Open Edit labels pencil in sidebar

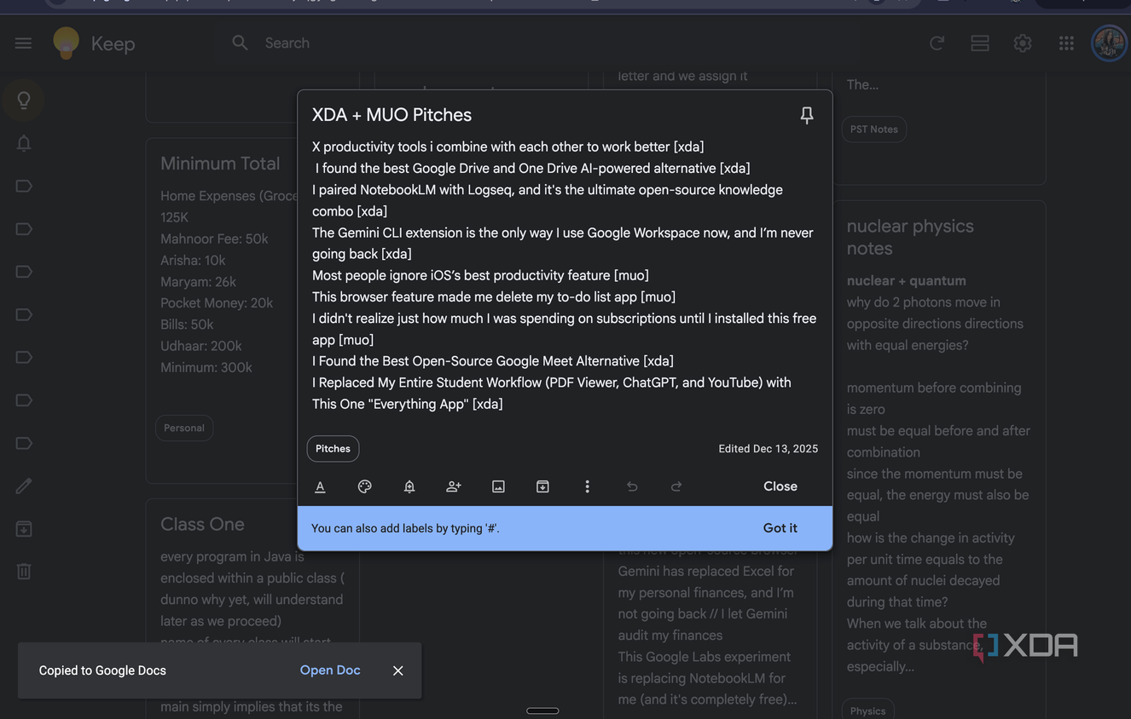(x=24, y=486)
